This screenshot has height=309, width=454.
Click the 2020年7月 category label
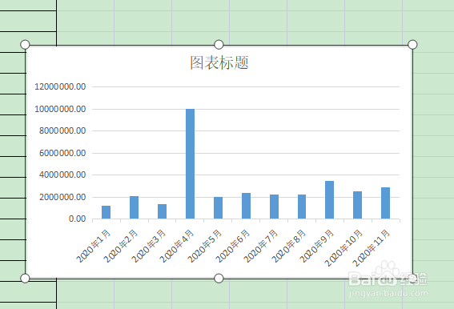point(260,246)
